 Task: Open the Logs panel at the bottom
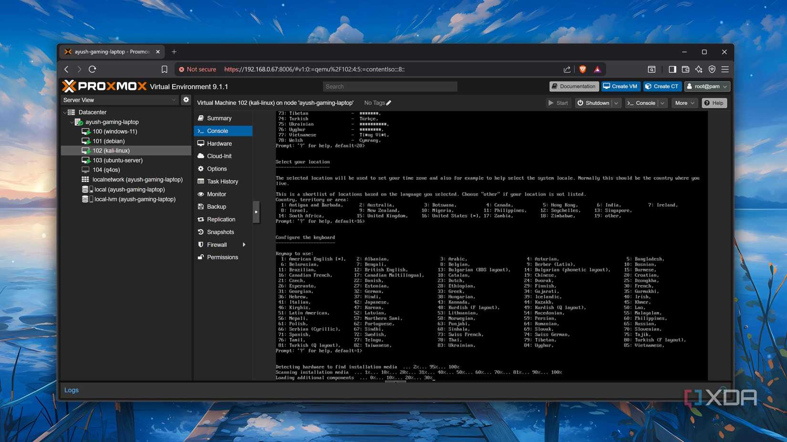pos(71,390)
